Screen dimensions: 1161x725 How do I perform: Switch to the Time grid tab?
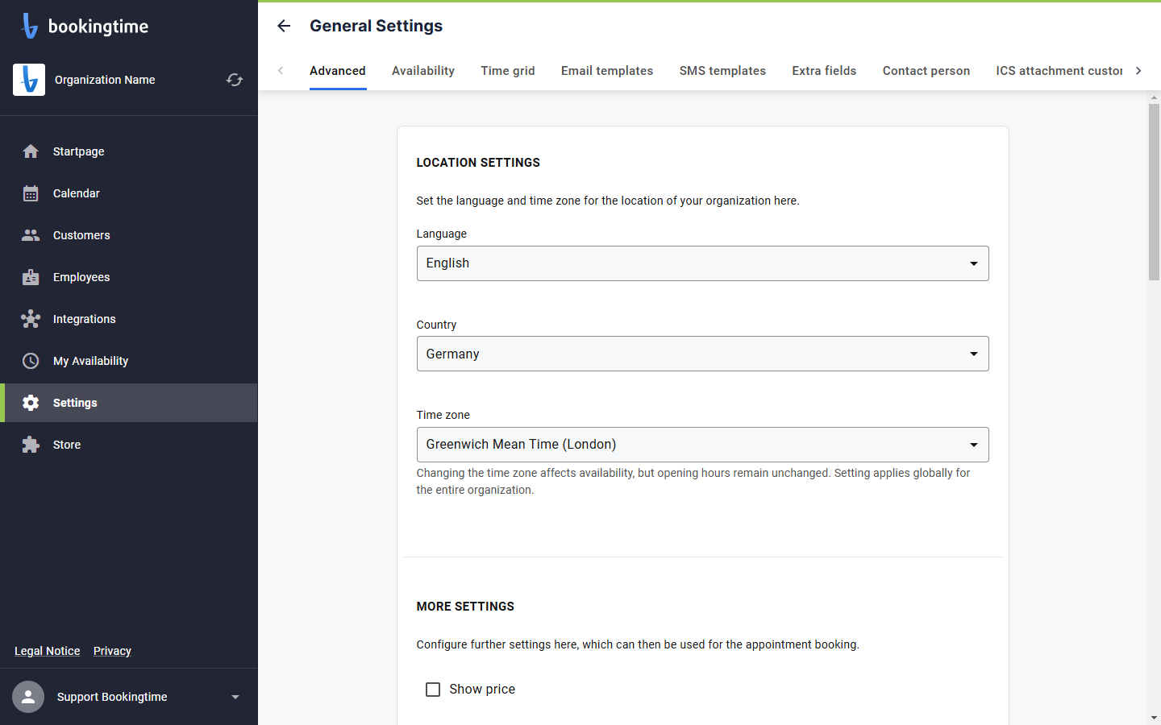pyautogui.click(x=508, y=71)
